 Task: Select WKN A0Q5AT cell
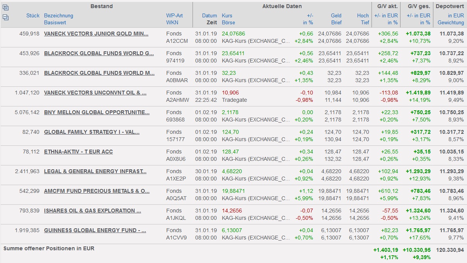click(x=176, y=198)
